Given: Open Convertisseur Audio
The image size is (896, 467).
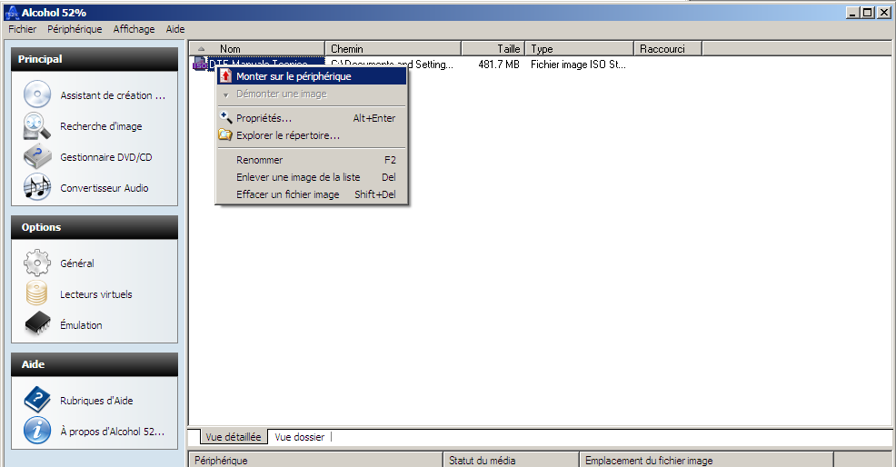Looking at the screenshot, I should point(105,188).
